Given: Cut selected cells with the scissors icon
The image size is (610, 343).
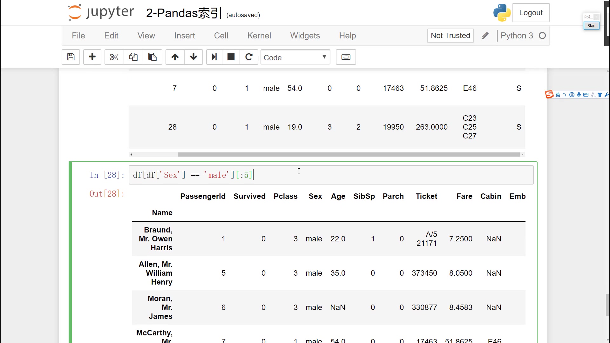Looking at the screenshot, I should [x=114, y=57].
